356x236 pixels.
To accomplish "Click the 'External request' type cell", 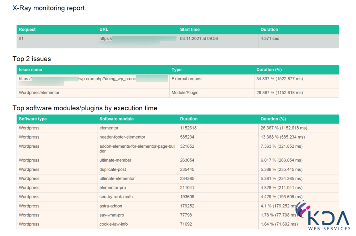I will click(187, 79).
